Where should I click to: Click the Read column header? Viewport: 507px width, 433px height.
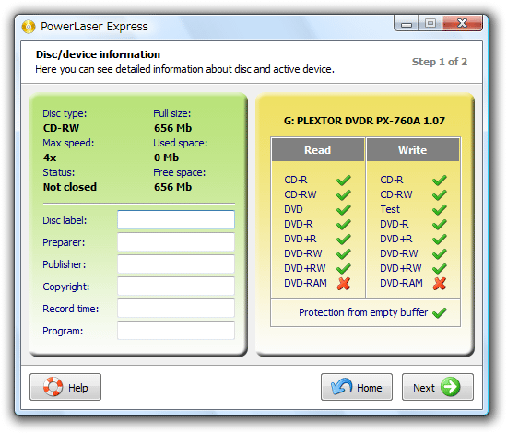318,150
